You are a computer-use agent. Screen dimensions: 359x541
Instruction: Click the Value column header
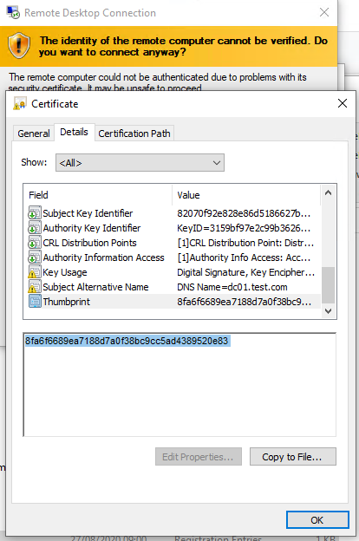(x=246, y=195)
